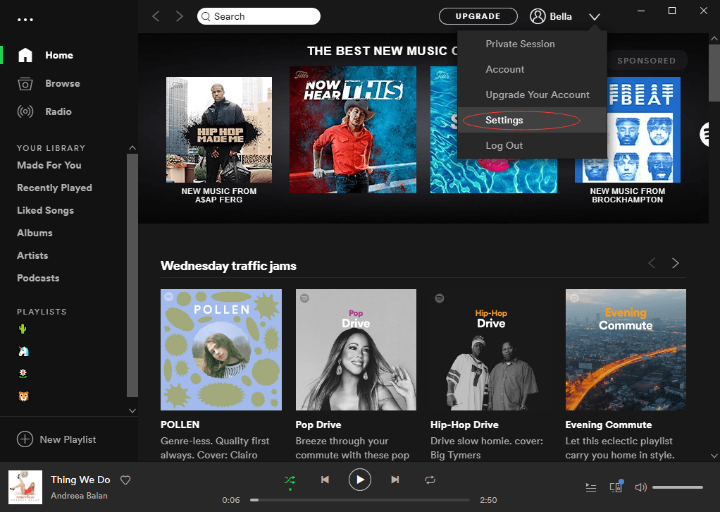This screenshot has height=512, width=720.
Task: Toggle shuffle mode
Action: click(290, 480)
